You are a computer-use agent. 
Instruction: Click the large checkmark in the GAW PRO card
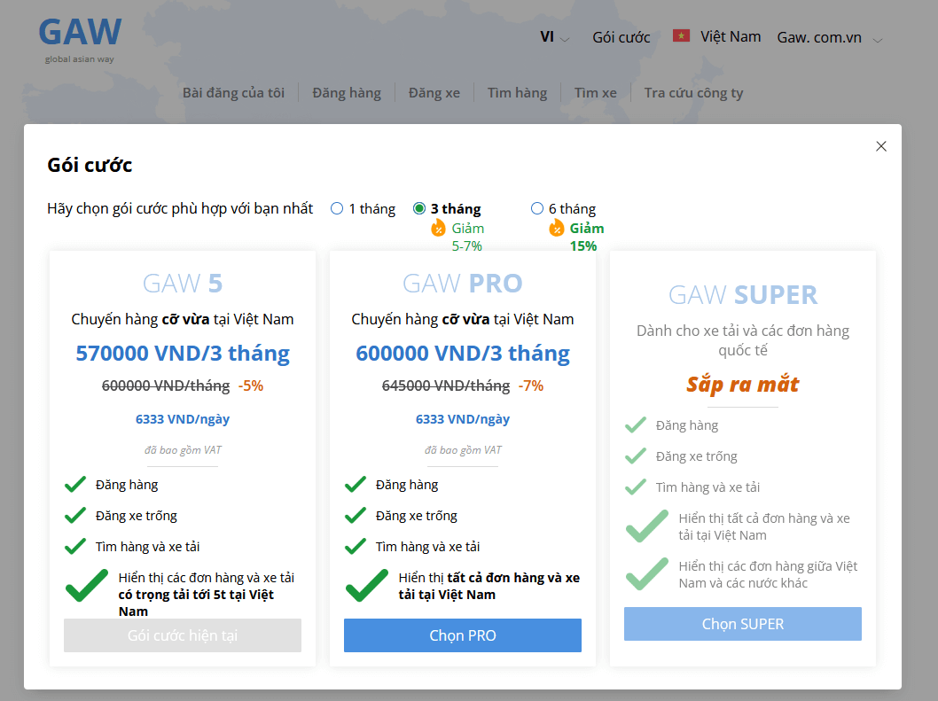point(366,586)
